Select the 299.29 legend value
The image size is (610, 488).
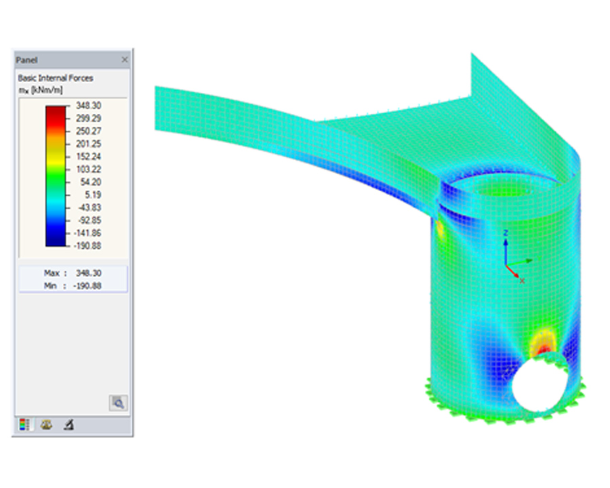point(88,119)
